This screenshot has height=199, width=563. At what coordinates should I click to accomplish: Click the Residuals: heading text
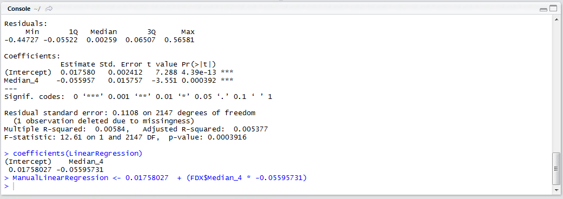tap(25, 24)
